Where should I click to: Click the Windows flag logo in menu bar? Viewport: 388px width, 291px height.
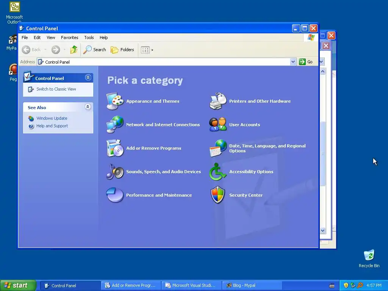pyautogui.click(x=311, y=38)
